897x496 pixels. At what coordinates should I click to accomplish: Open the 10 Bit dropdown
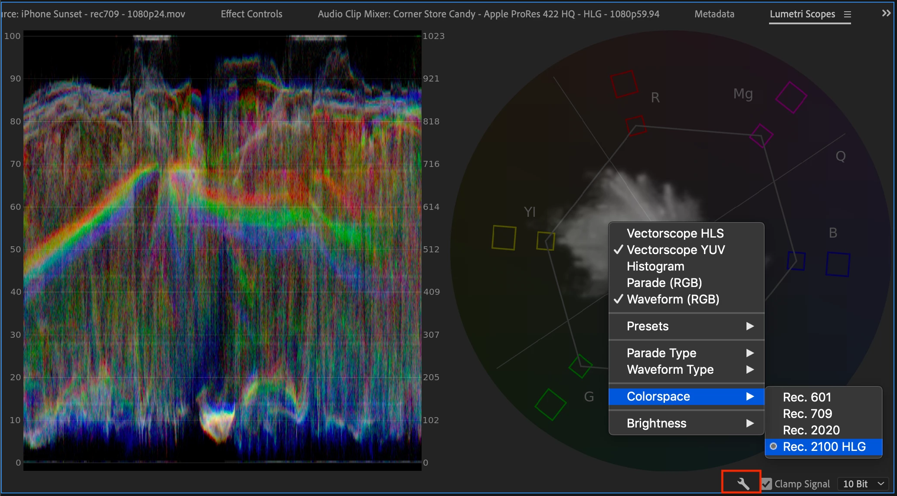click(x=863, y=483)
